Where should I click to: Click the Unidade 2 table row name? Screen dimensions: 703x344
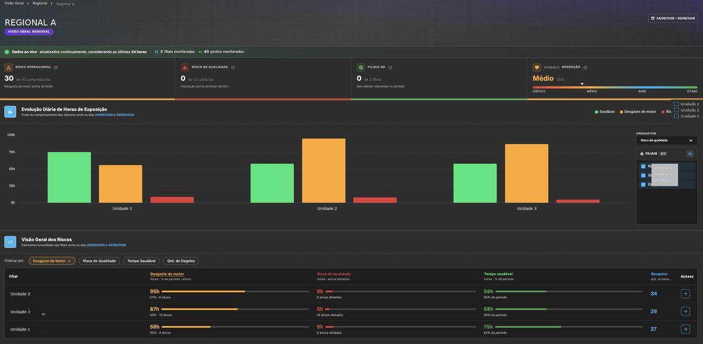[21, 294]
